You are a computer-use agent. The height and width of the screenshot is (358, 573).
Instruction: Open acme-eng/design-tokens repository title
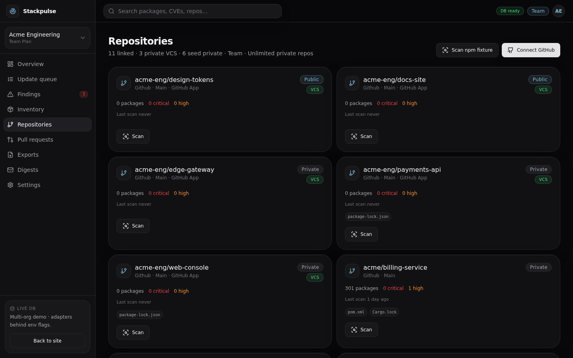pyautogui.click(x=174, y=80)
